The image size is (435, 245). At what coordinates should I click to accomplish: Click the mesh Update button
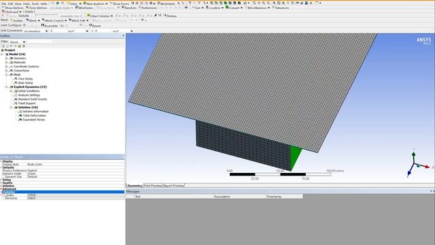click(x=16, y=20)
